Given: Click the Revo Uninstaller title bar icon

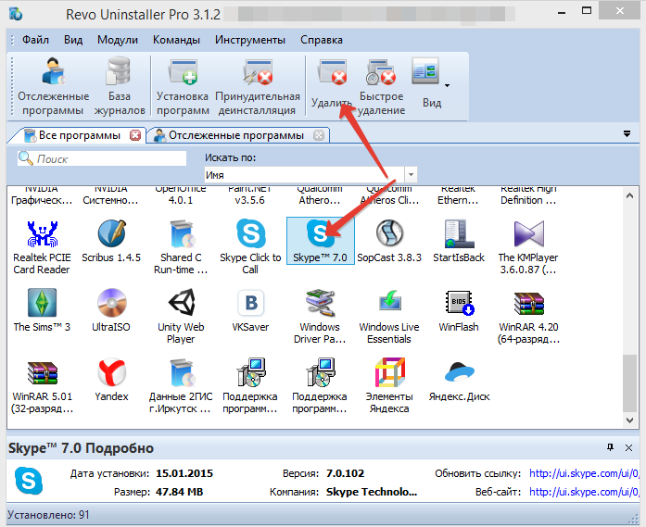Looking at the screenshot, I should (x=16, y=14).
